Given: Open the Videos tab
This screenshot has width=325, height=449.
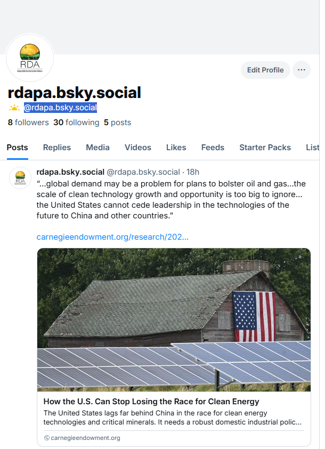Looking at the screenshot, I should [x=138, y=148].
